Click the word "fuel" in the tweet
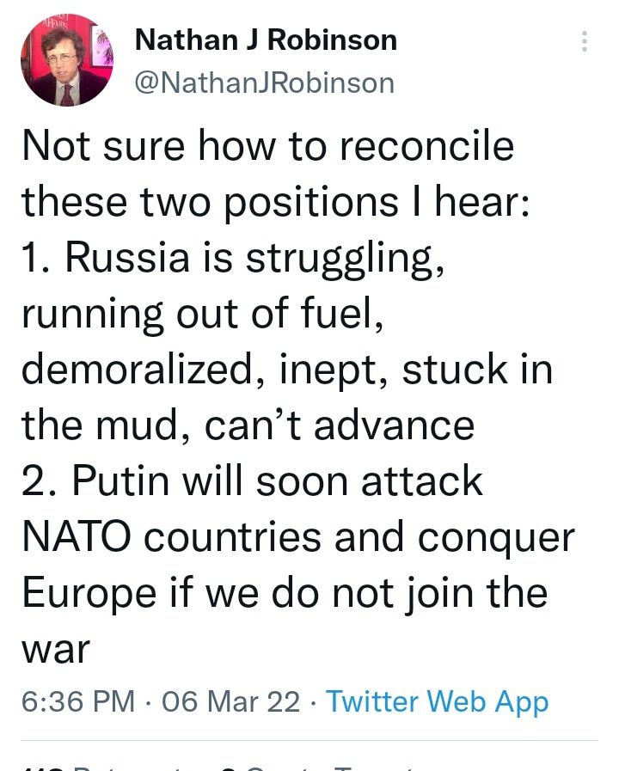Screen dimensions: 619x771 [339, 314]
